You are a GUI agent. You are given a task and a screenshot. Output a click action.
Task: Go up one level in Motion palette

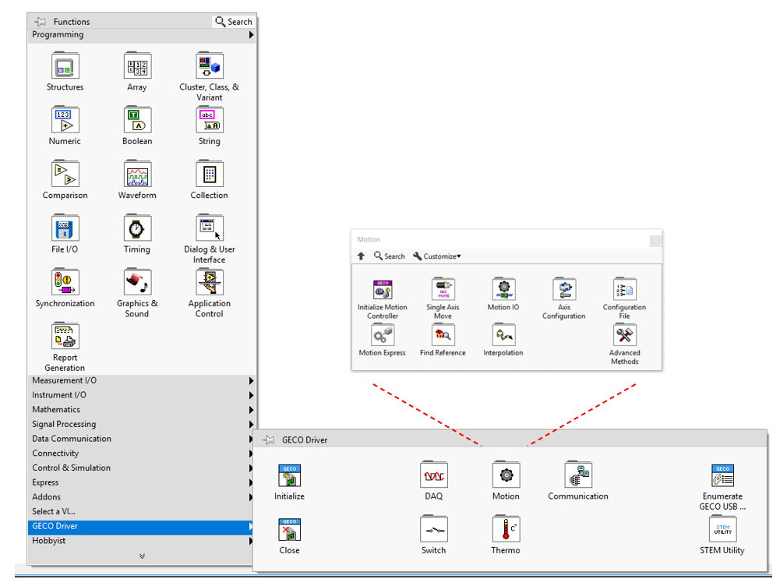click(361, 256)
